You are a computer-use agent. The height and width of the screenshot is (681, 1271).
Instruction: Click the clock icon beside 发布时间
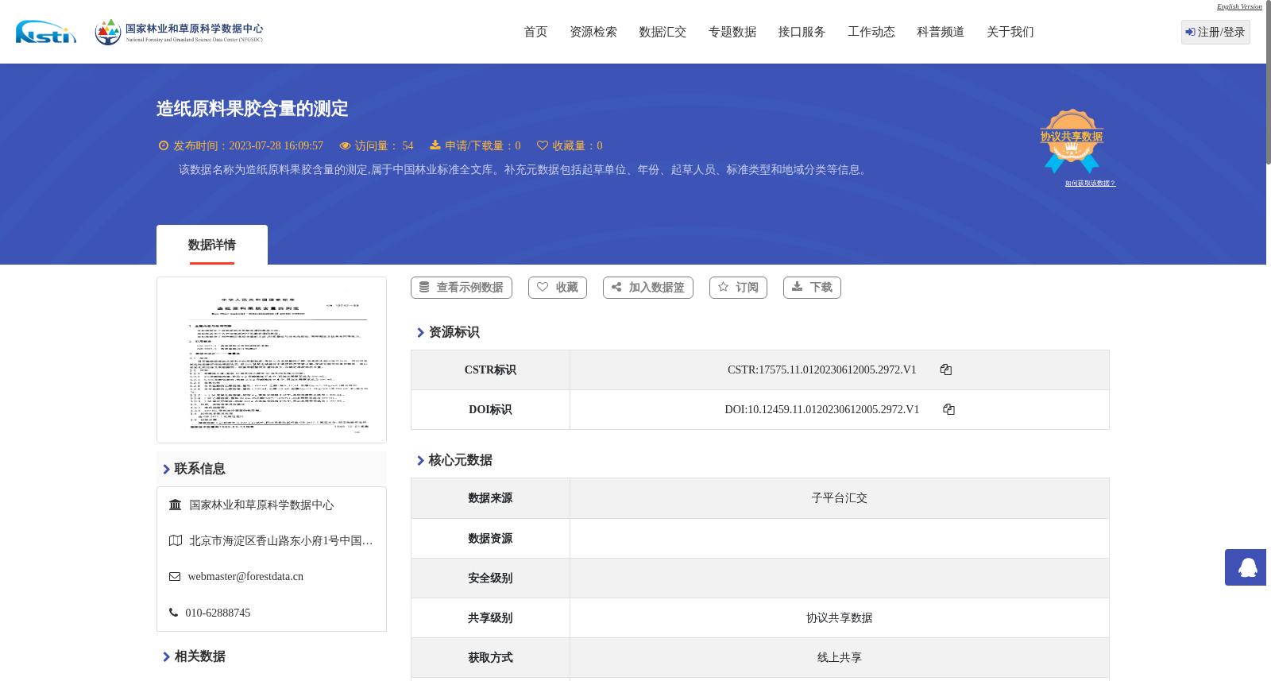coord(164,145)
